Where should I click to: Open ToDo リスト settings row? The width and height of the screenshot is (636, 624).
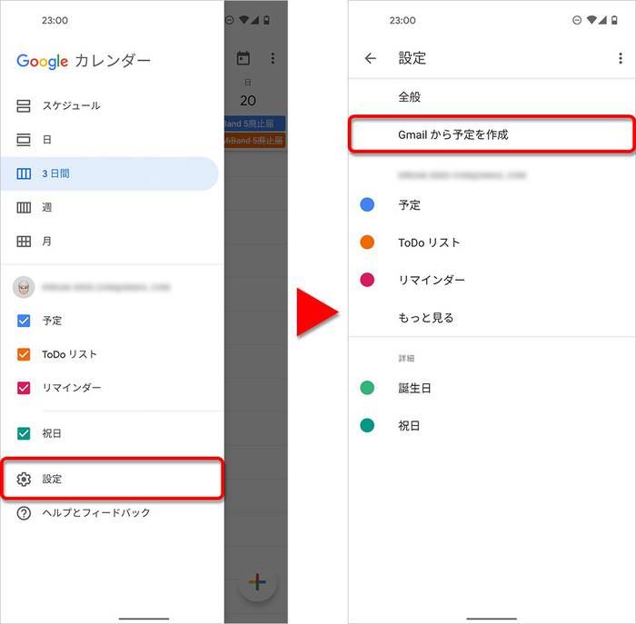coord(492,243)
